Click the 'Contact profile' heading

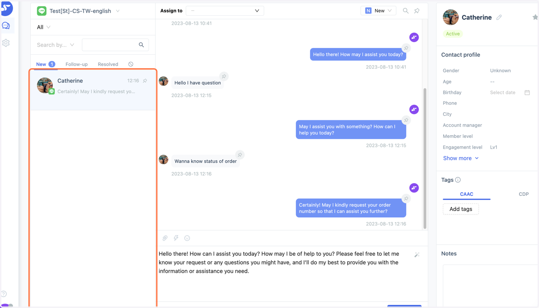click(x=460, y=55)
